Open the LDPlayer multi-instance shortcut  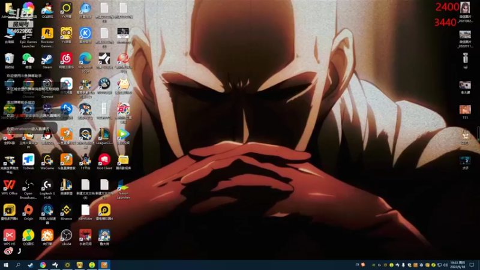(9, 212)
